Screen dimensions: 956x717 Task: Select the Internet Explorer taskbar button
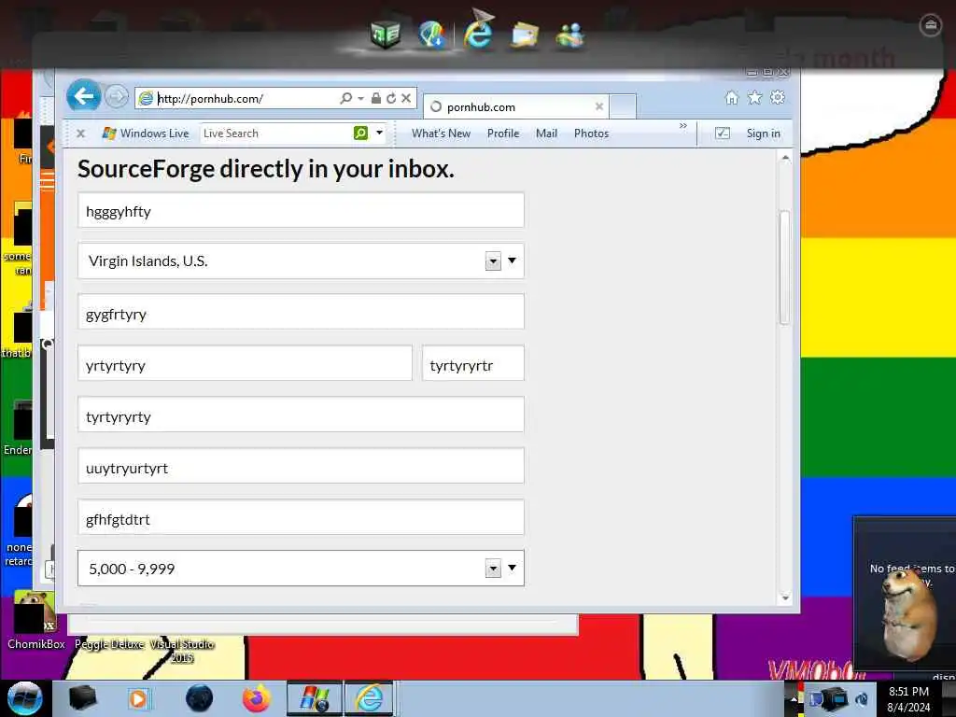369,698
